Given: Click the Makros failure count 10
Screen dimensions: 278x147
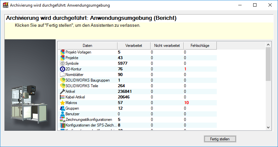Looking at the screenshot, I should pyautogui.click(x=186, y=103).
